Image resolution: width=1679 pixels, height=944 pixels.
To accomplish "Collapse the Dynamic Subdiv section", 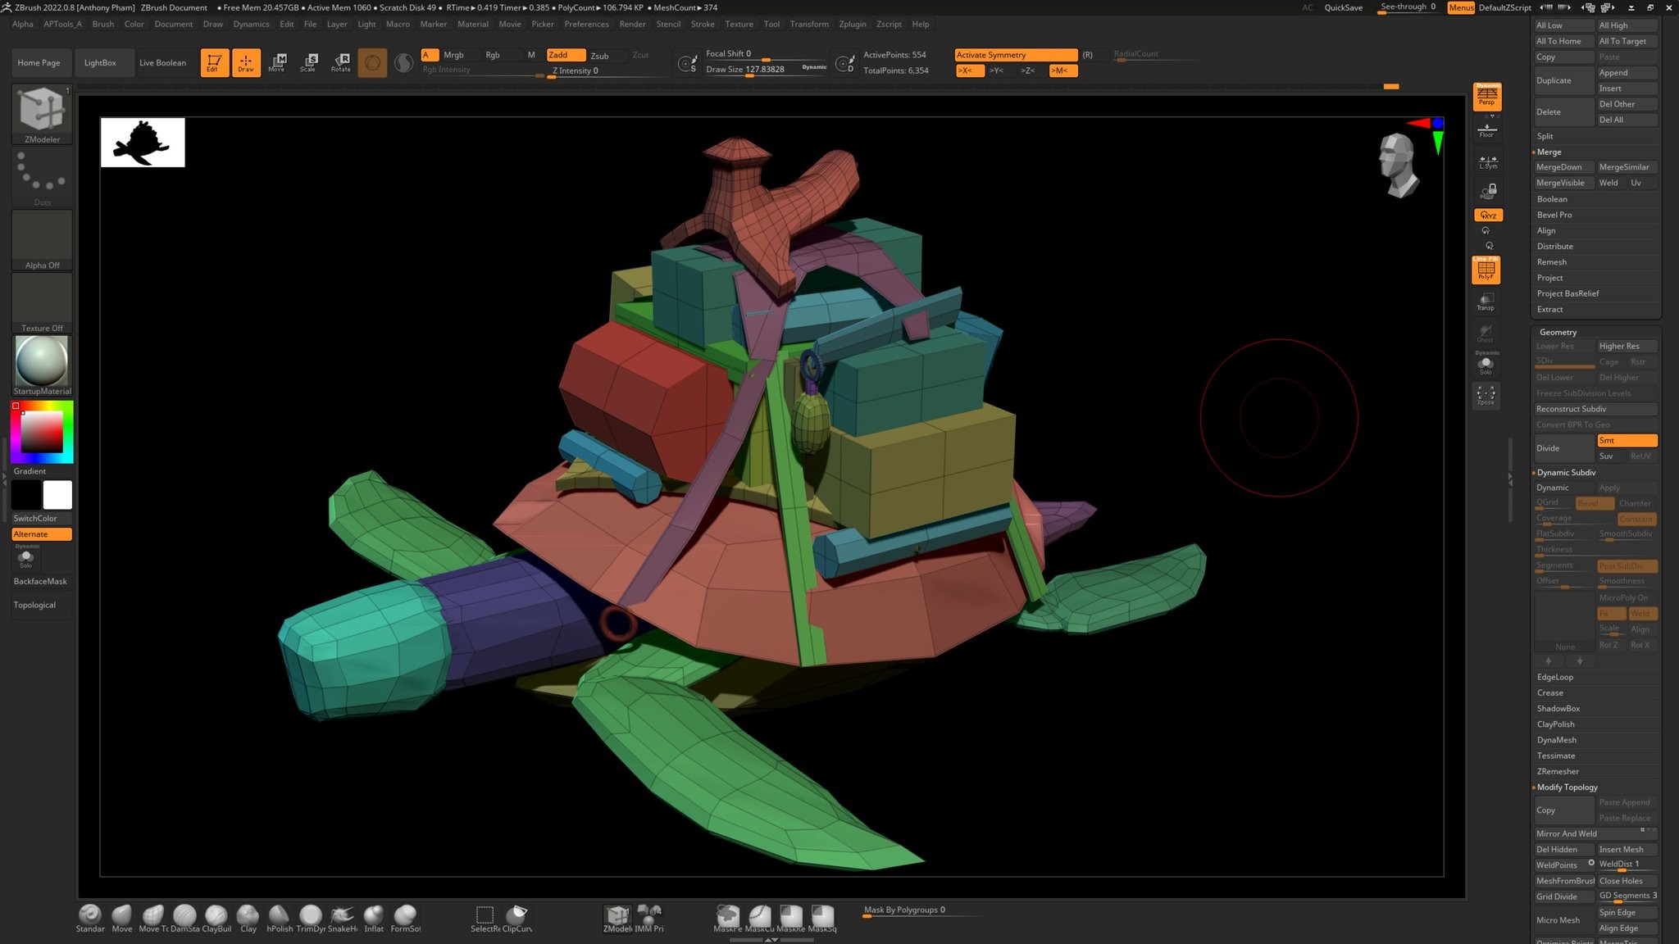I will click(1566, 472).
